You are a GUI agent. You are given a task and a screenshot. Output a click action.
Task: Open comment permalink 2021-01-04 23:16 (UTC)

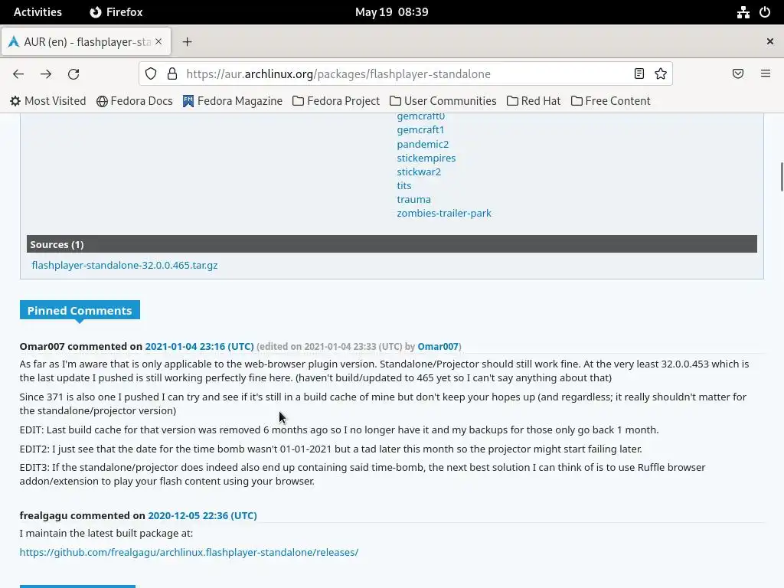(x=200, y=347)
